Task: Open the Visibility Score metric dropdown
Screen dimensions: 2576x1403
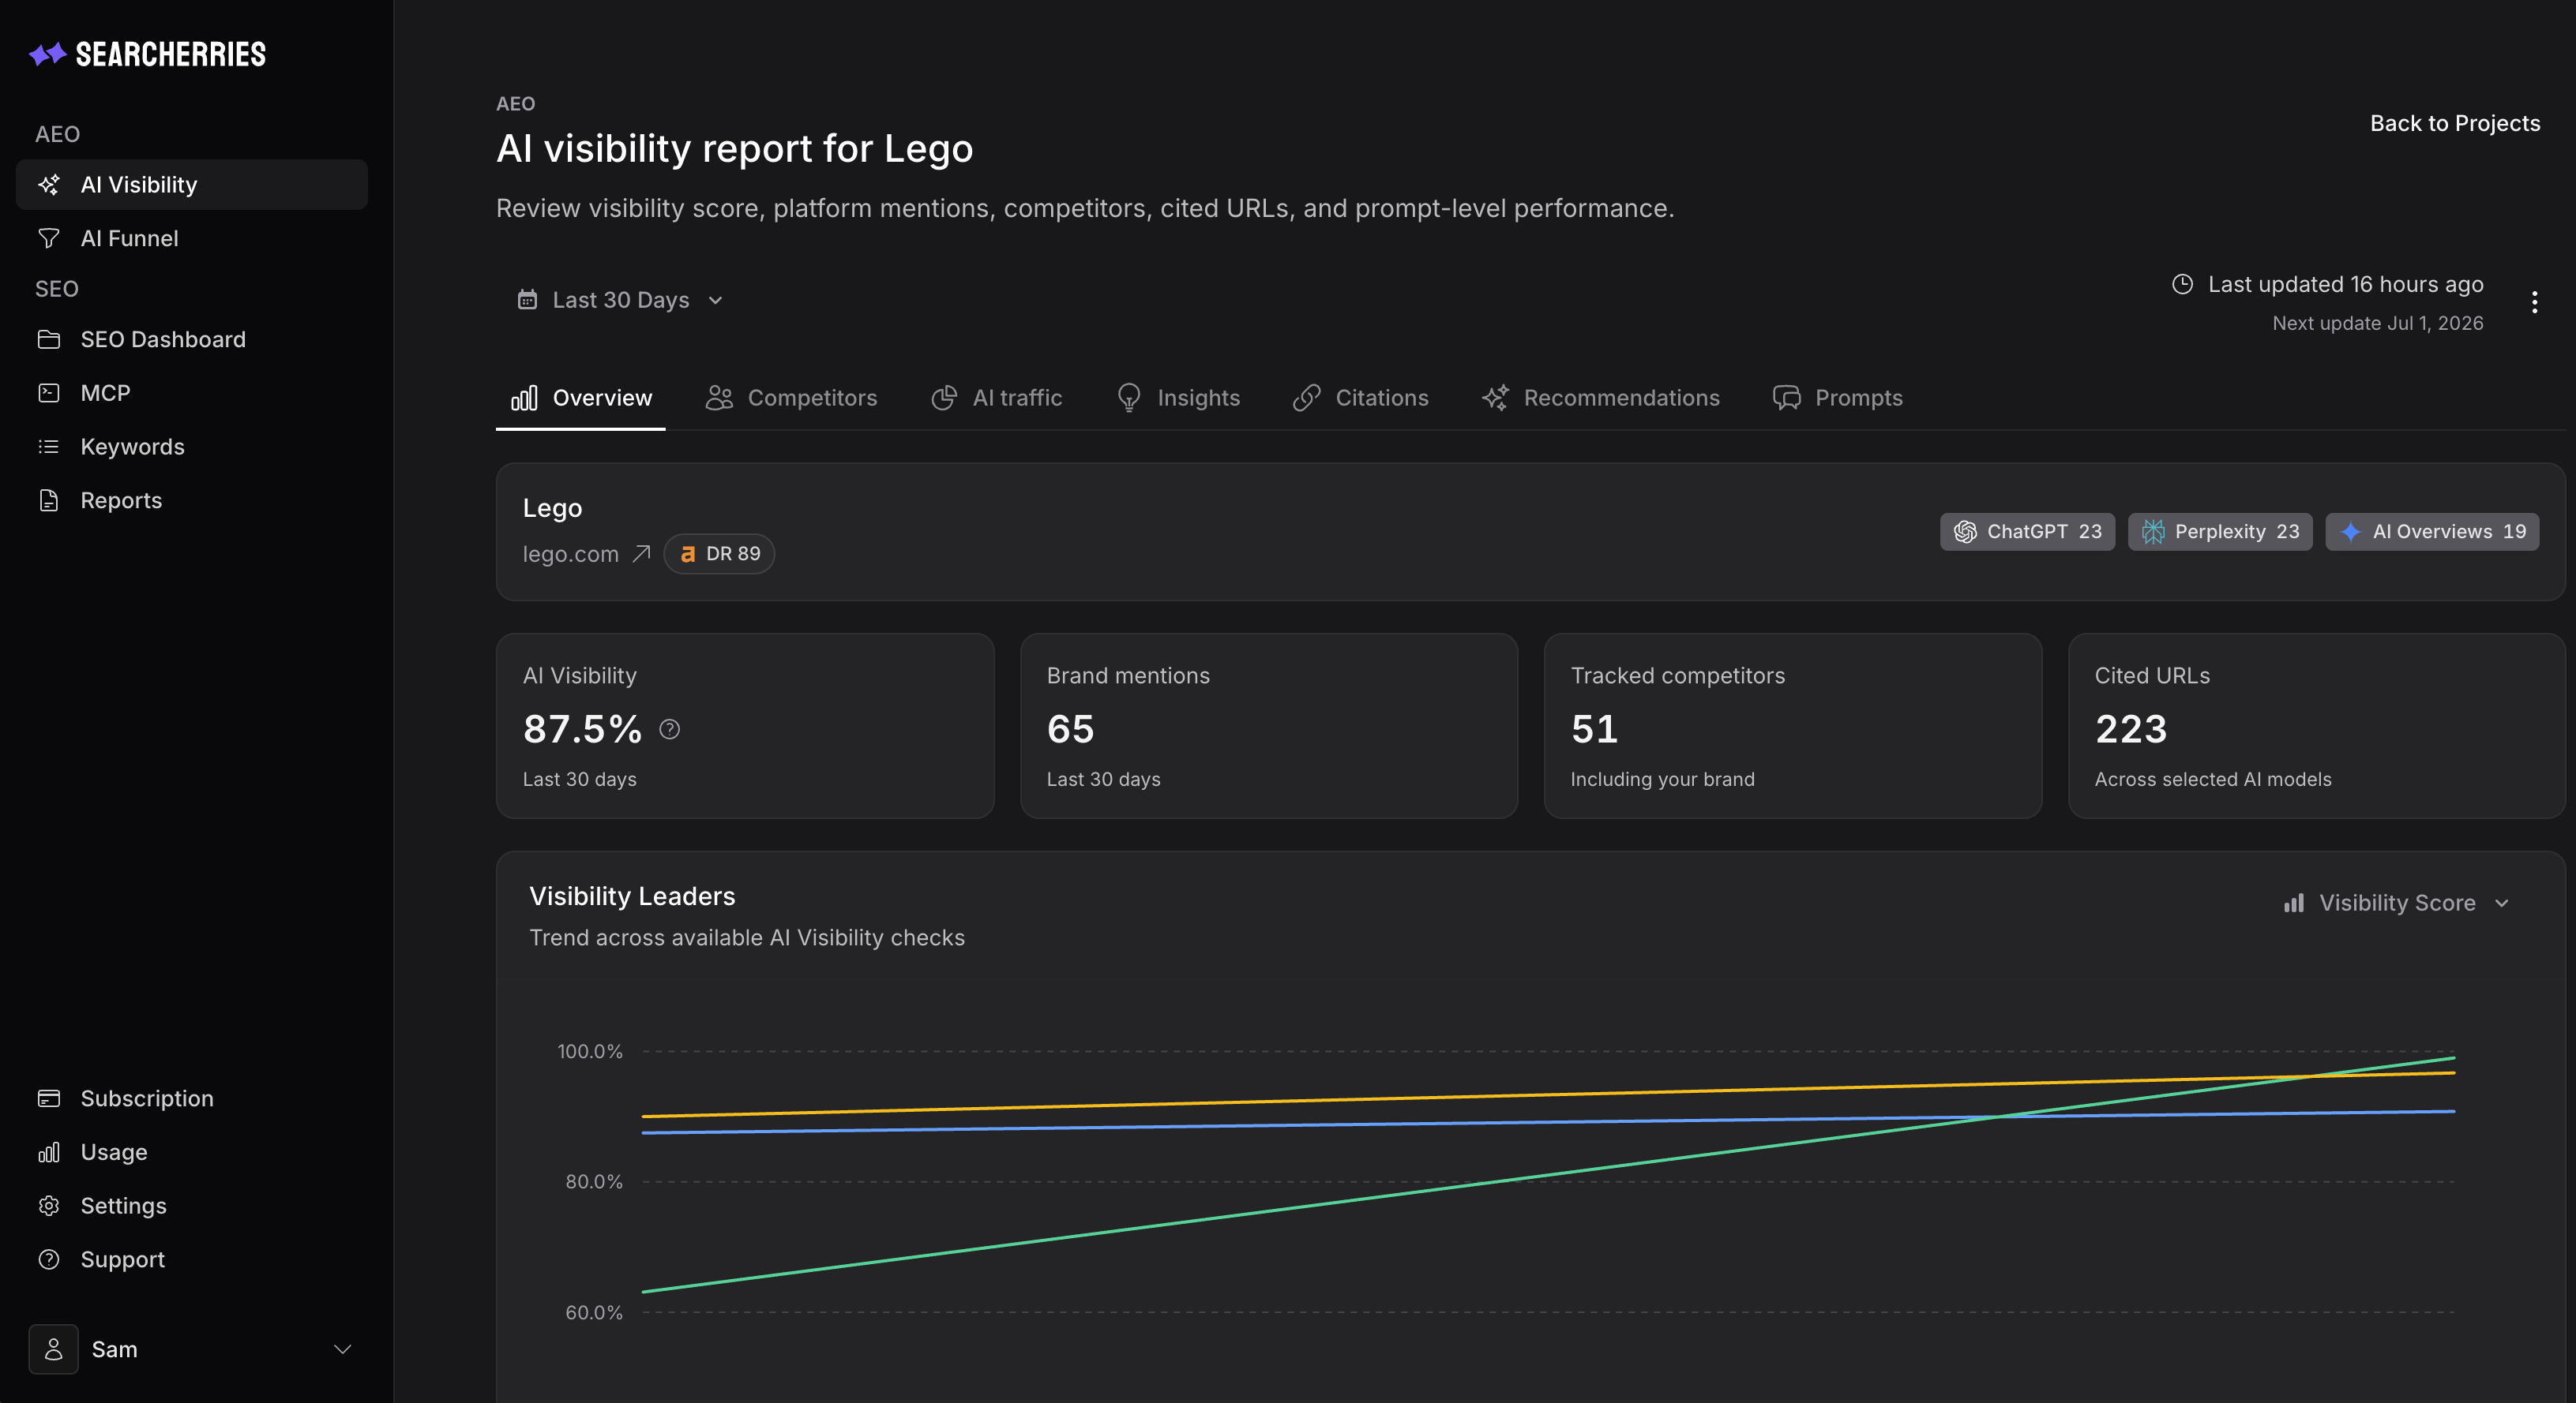Action: [x=2397, y=904]
